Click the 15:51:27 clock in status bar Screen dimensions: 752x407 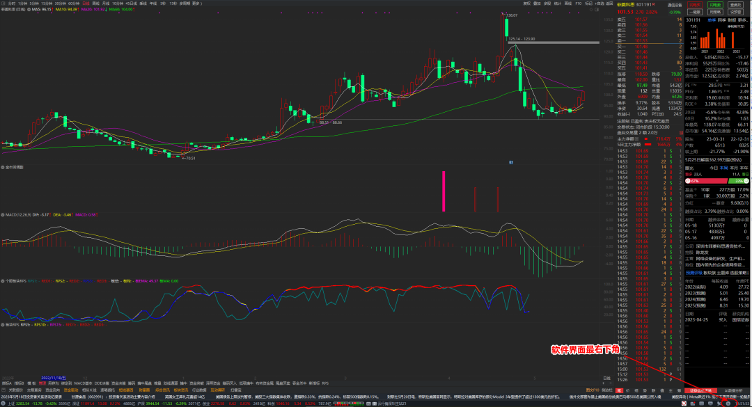(742, 404)
